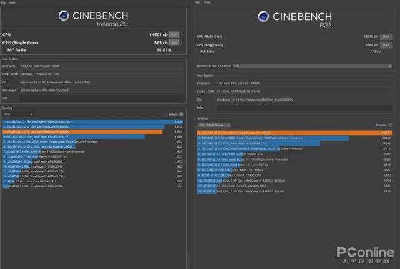Open the Help menu in Cinebench R20
This screenshot has width=400, height=269.
(13, 2)
